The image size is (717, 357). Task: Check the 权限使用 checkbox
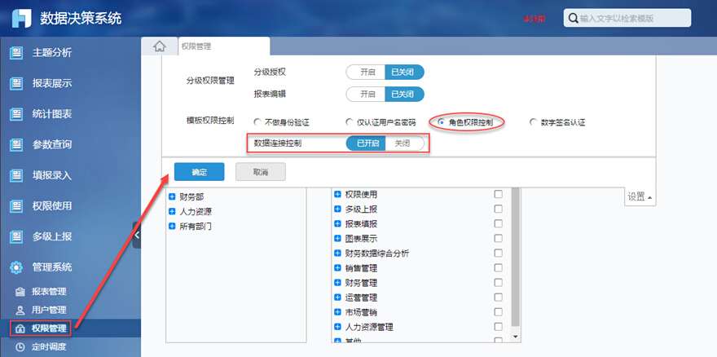[x=498, y=194]
